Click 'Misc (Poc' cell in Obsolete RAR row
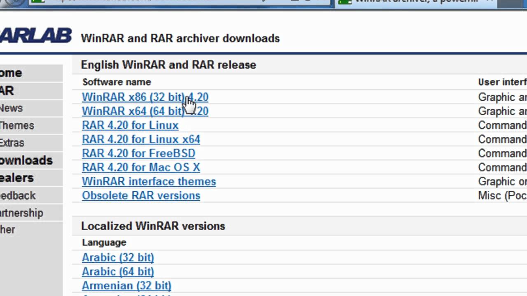 point(502,195)
